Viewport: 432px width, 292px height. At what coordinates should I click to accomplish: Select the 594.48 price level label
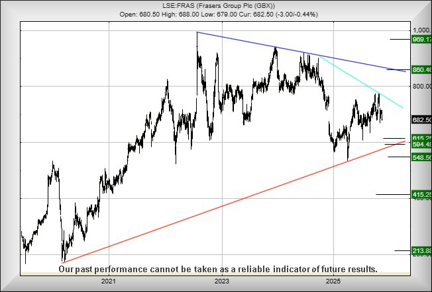click(x=421, y=145)
